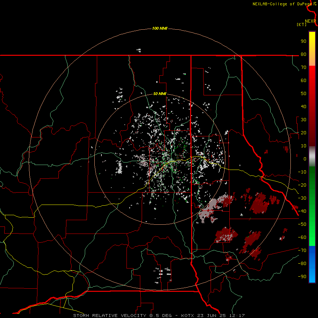This screenshot has width=318, height=318.
Task: Click the '0' scale value on the legend
Action: click(305, 159)
